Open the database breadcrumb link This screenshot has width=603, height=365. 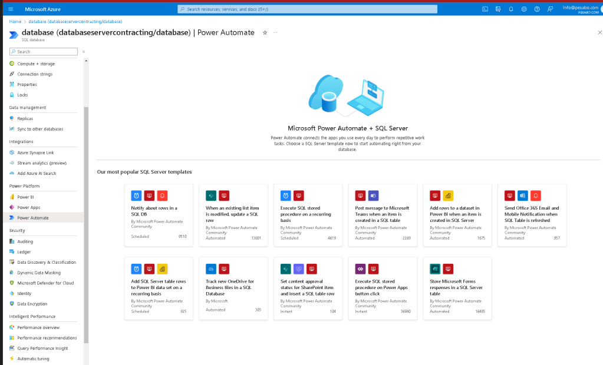(x=75, y=22)
